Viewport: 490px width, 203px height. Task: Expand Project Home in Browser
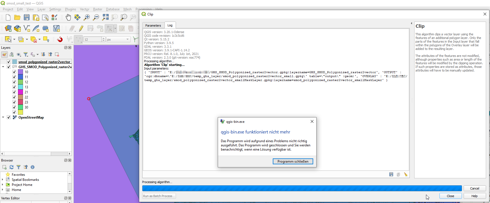pos(3,184)
